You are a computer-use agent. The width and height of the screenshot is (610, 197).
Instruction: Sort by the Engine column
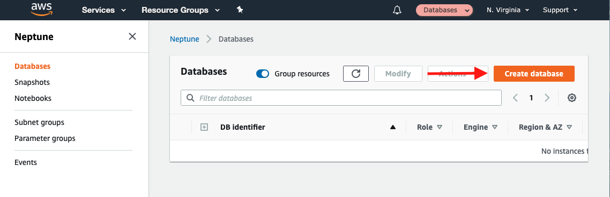pyautogui.click(x=480, y=127)
